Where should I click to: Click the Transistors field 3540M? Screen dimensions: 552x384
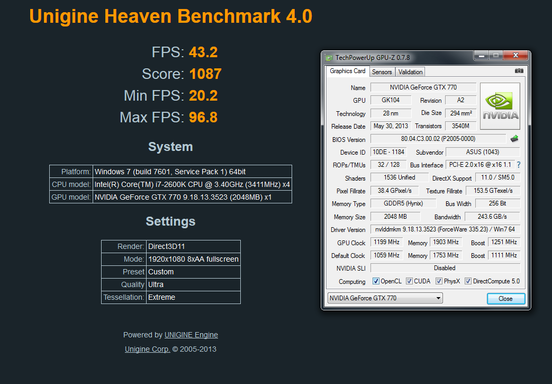pyautogui.click(x=460, y=126)
